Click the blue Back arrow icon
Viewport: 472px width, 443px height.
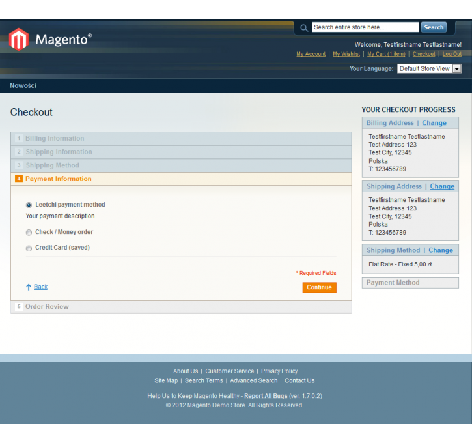click(29, 287)
